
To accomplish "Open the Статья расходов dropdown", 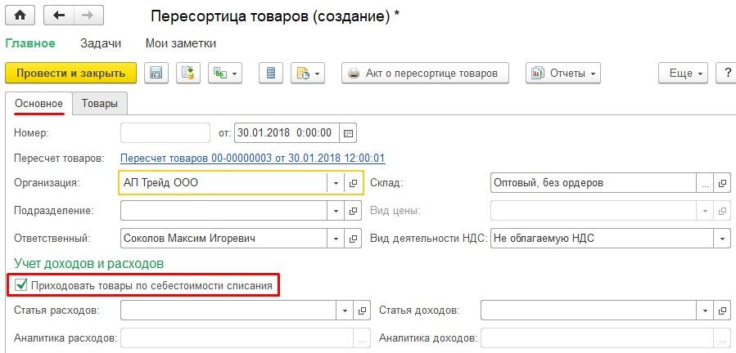I will click(345, 311).
